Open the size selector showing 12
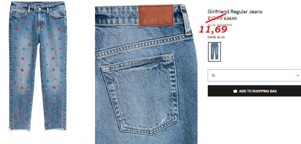Viewport: 301px width, 144px height. [x=254, y=75]
